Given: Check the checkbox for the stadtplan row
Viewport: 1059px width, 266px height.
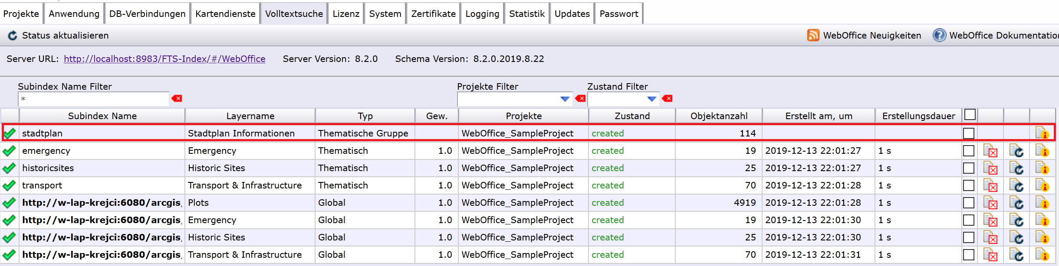Looking at the screenshot, I should (969, 133).
